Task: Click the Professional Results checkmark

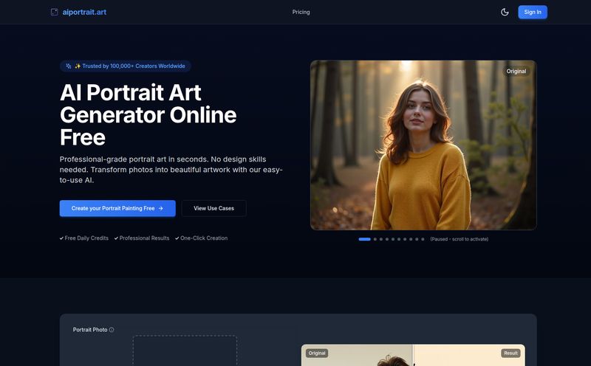Action: click(x=116, y=238)
